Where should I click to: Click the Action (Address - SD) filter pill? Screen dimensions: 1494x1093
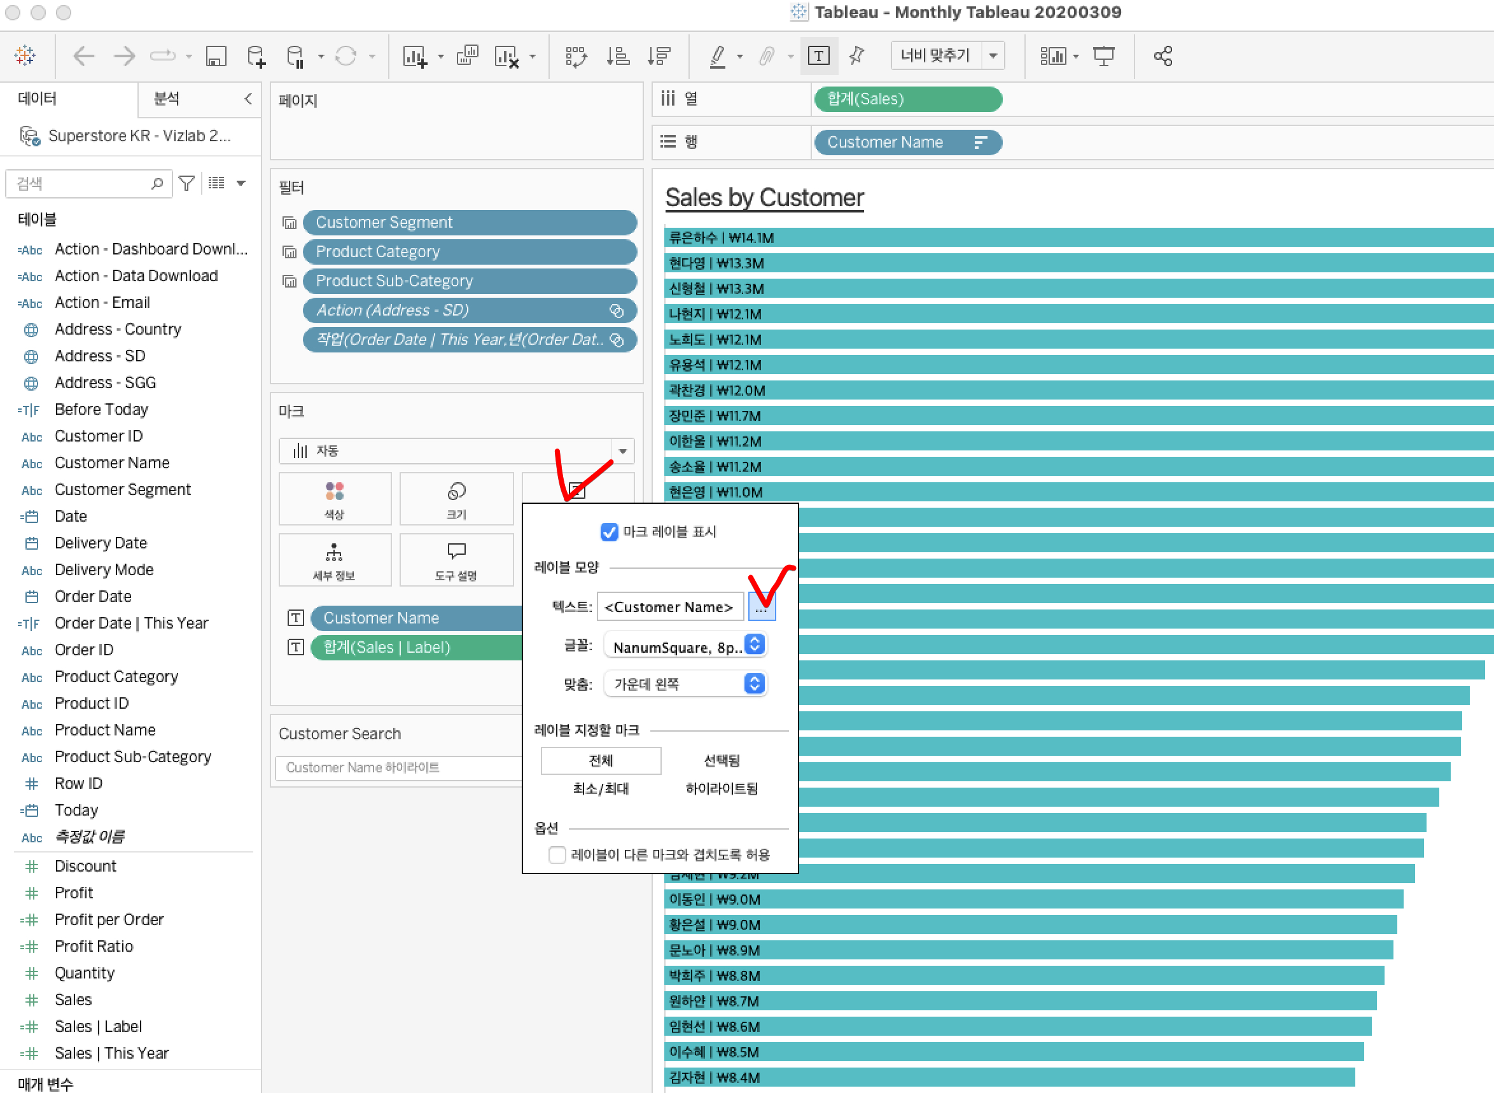470,310
